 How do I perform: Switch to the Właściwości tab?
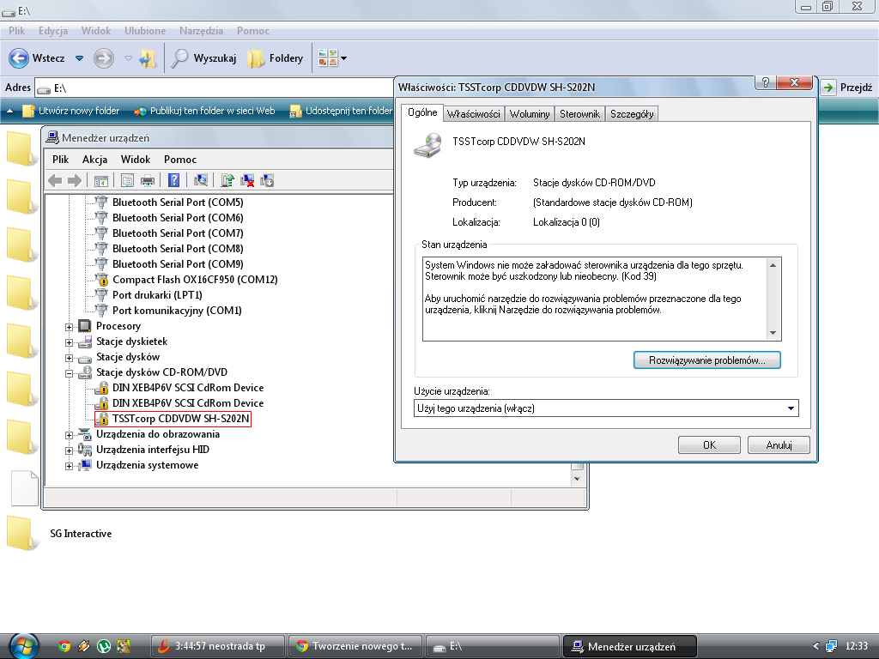click(x=473, y=114)
